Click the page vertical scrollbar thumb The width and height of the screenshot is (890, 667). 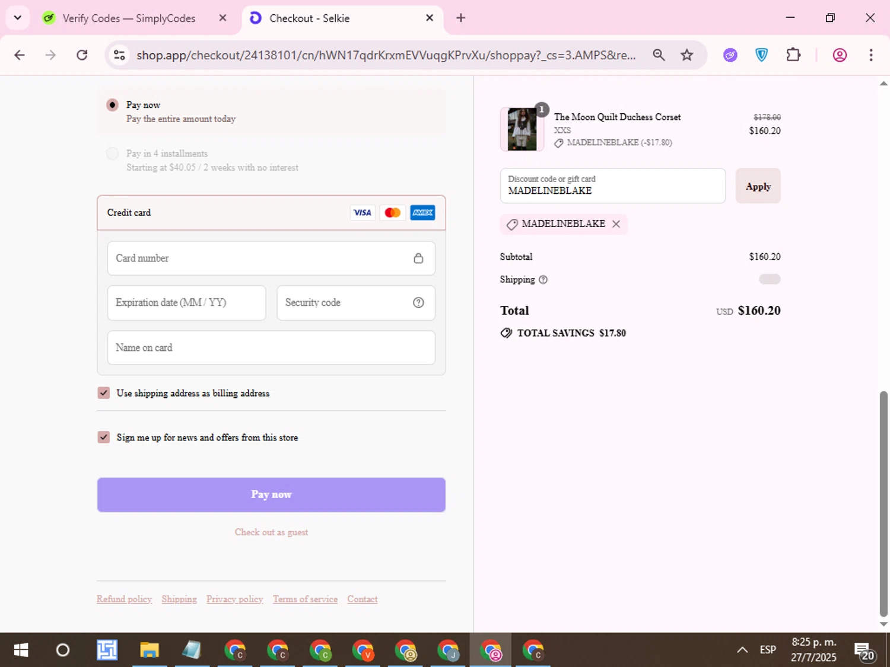click(x=883, y=504)
